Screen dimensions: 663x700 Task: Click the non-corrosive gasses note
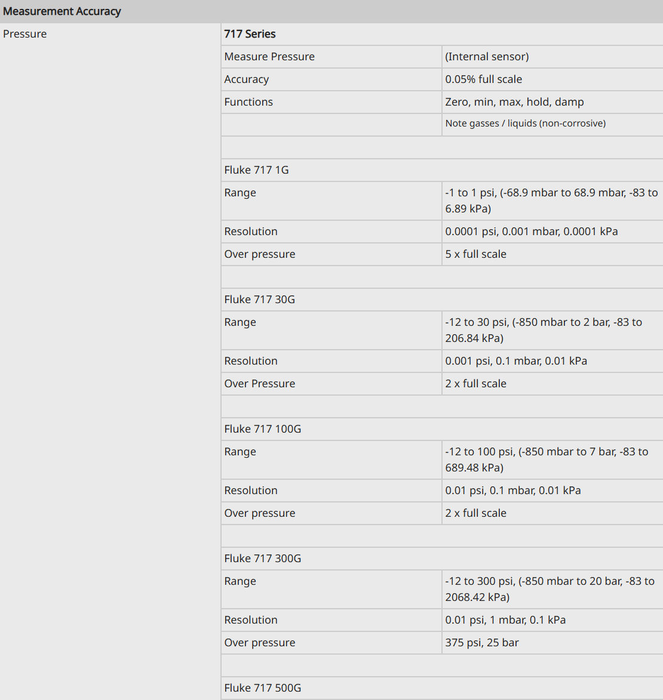coord(526,124)
